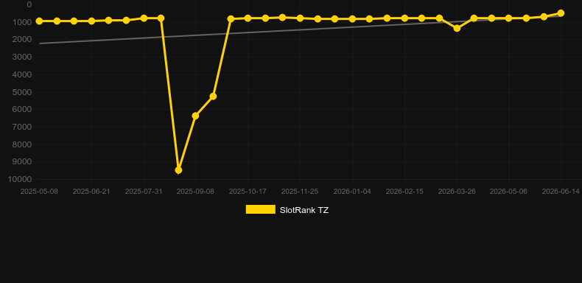Image resolution: width=582 pixels, height=283 pixels.
Task: Click the y-axis label 0
Action: click(29, 4)
